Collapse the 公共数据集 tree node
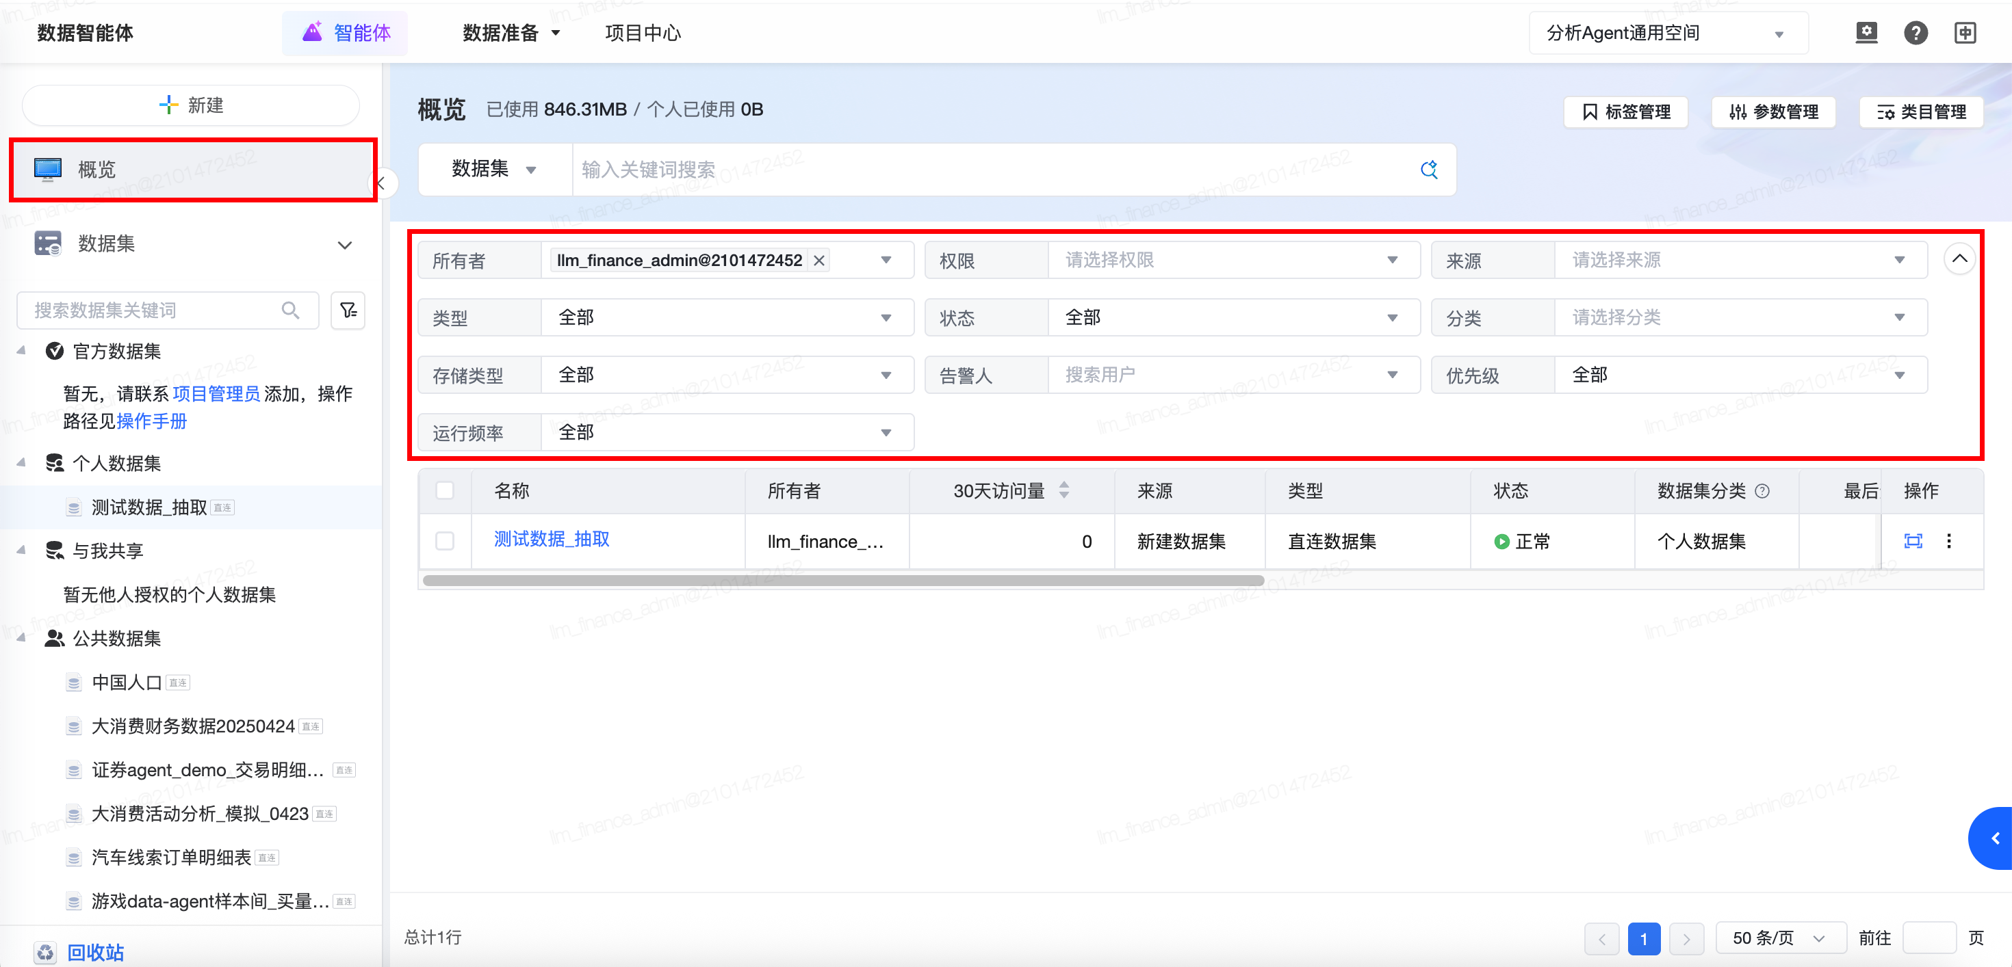2012x967 pixels. (21, 639)
